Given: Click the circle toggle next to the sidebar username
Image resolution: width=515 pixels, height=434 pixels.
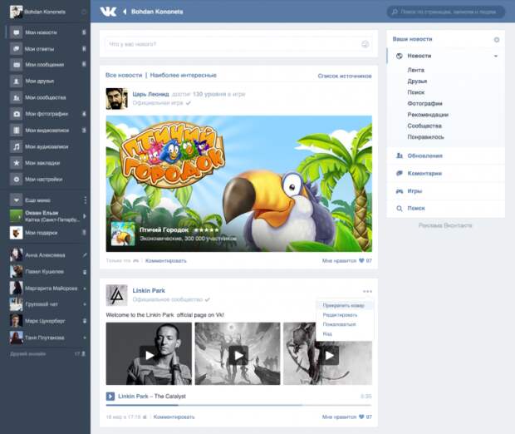Looking at the screenshot, I should click(x=84, y=12).
